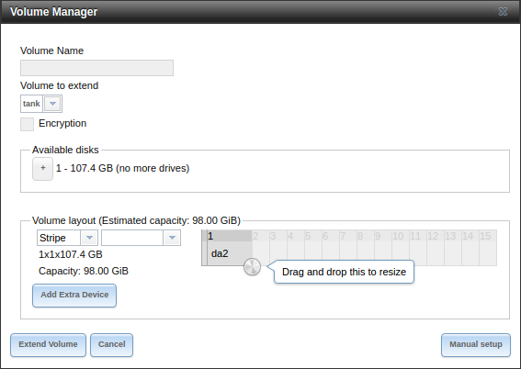
Task: Open Manual setup
Action: click(x=476, y=345)
